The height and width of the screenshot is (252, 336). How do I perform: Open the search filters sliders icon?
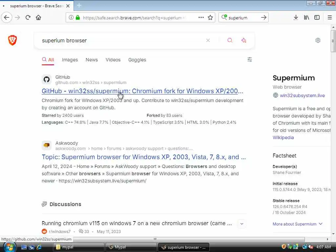(x=250, y=59)
